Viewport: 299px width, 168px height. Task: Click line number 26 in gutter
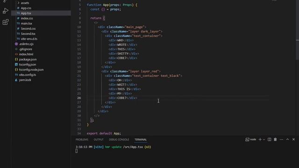click(79, 98)
